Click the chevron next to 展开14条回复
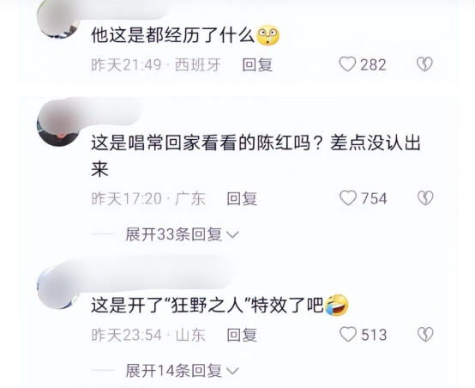 pyautogui.click(x=232, y=371)
